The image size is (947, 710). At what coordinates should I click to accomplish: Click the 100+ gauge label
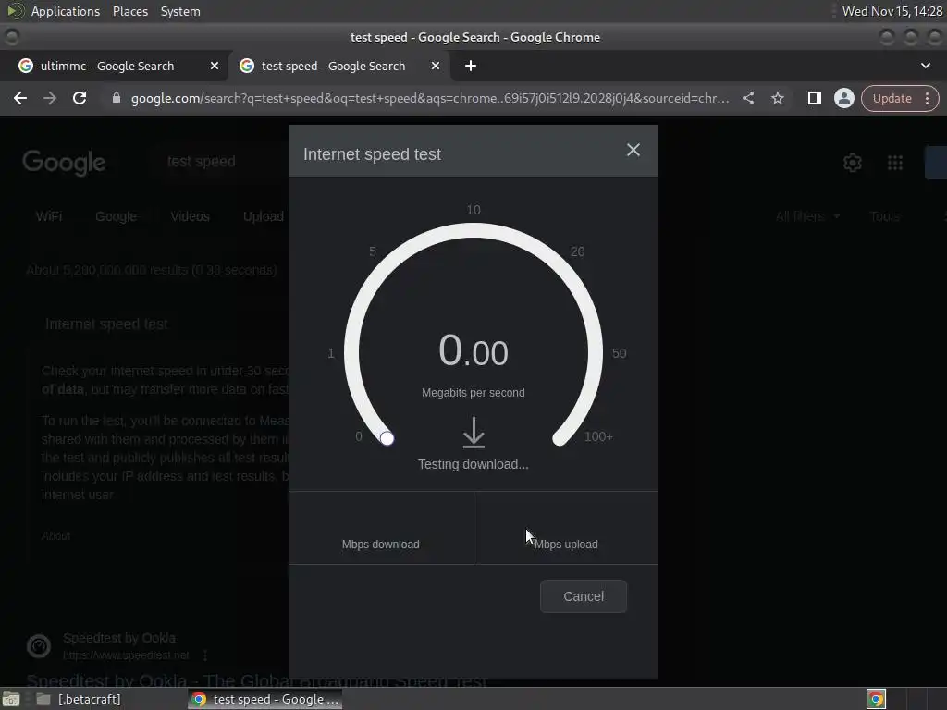click(598, 436)
